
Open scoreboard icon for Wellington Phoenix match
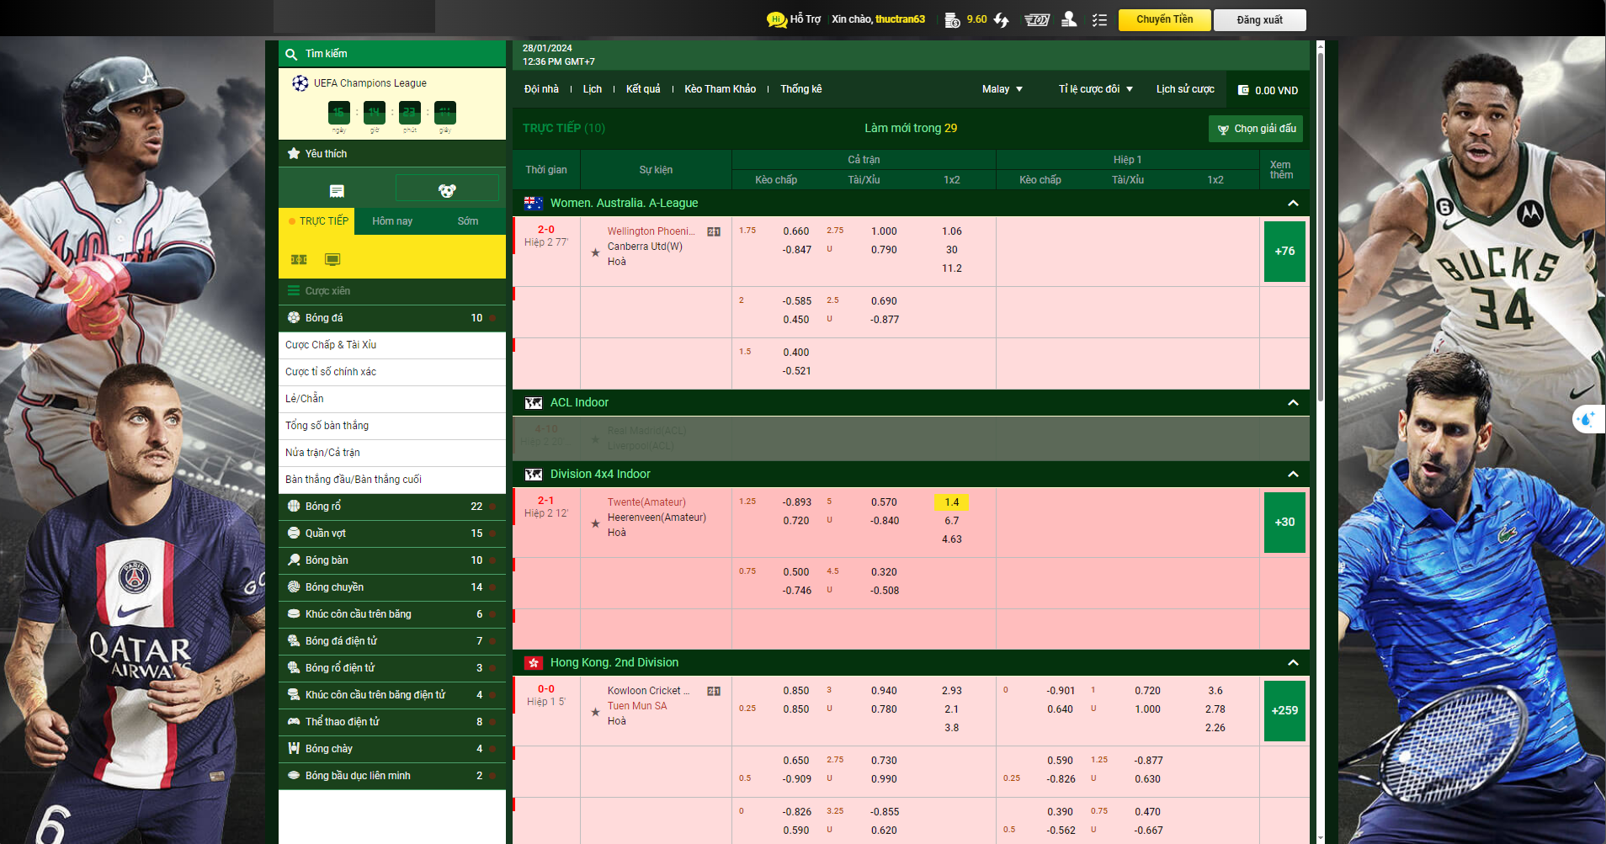[x=714, y=231]
